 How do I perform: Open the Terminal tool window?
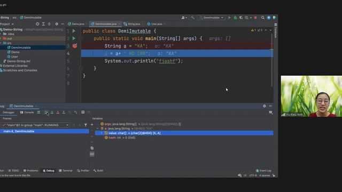66,171
